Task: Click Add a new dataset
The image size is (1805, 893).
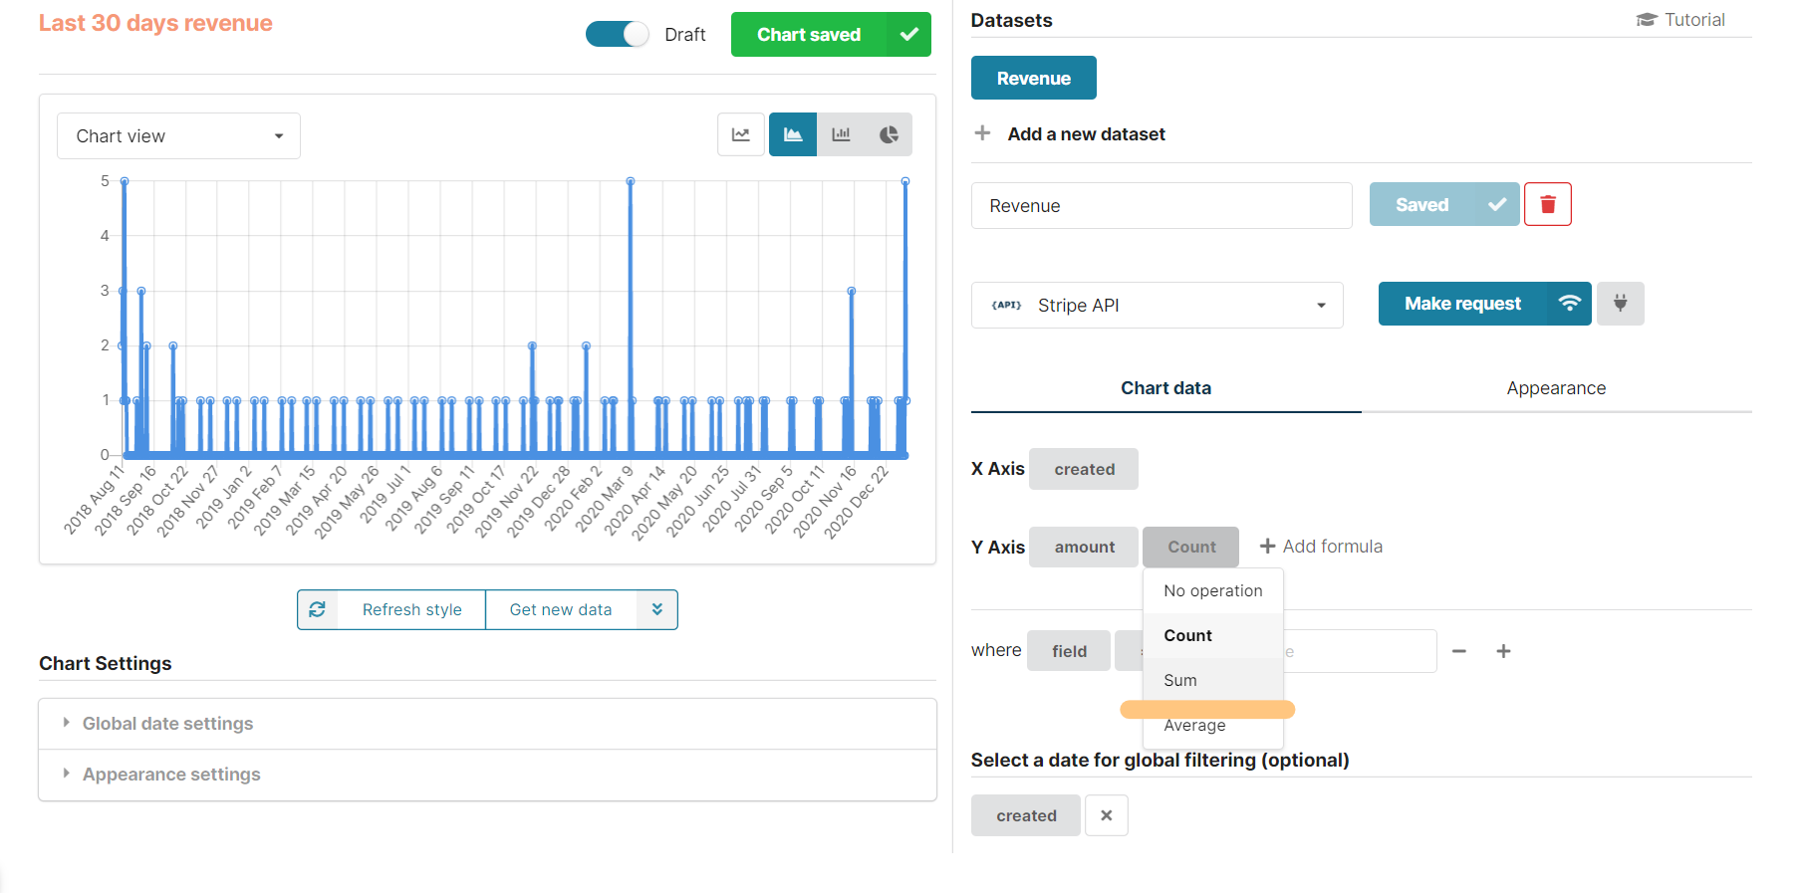Action: (1085, 134)
